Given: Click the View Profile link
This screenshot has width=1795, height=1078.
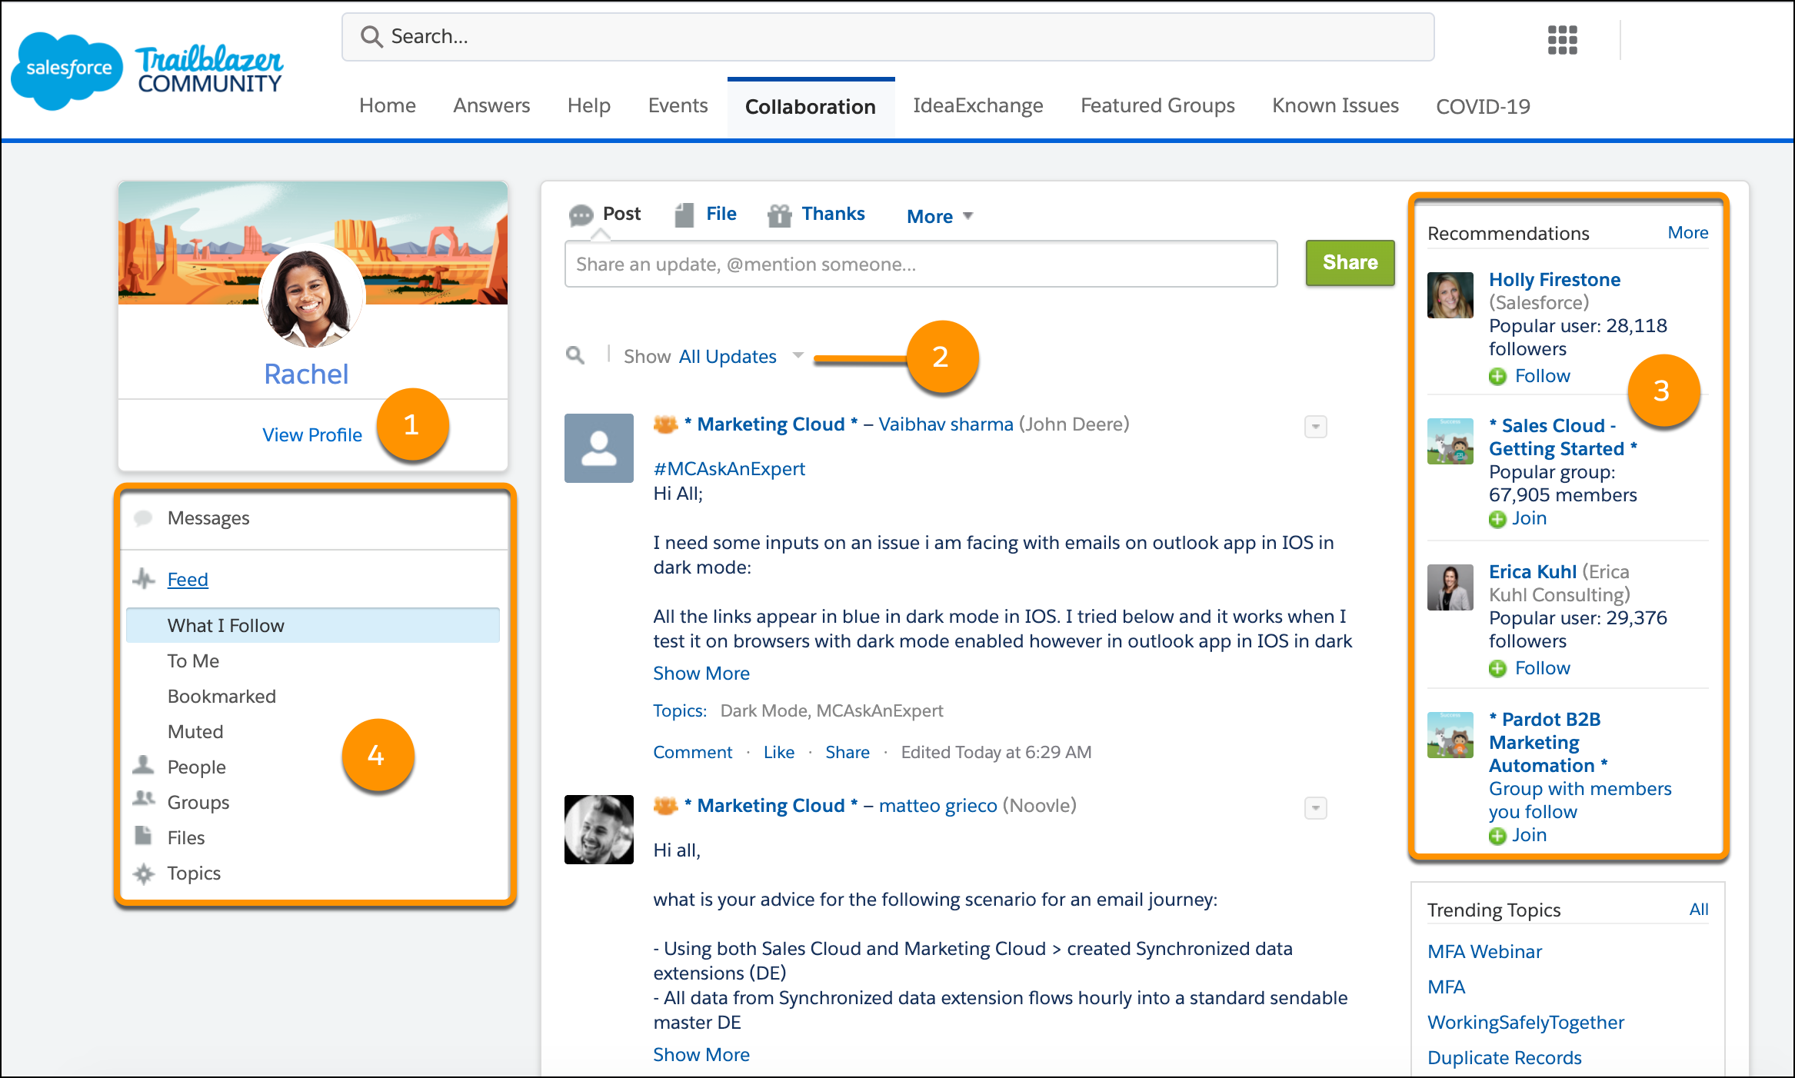Looking at the screenshot, I should 311,434.
